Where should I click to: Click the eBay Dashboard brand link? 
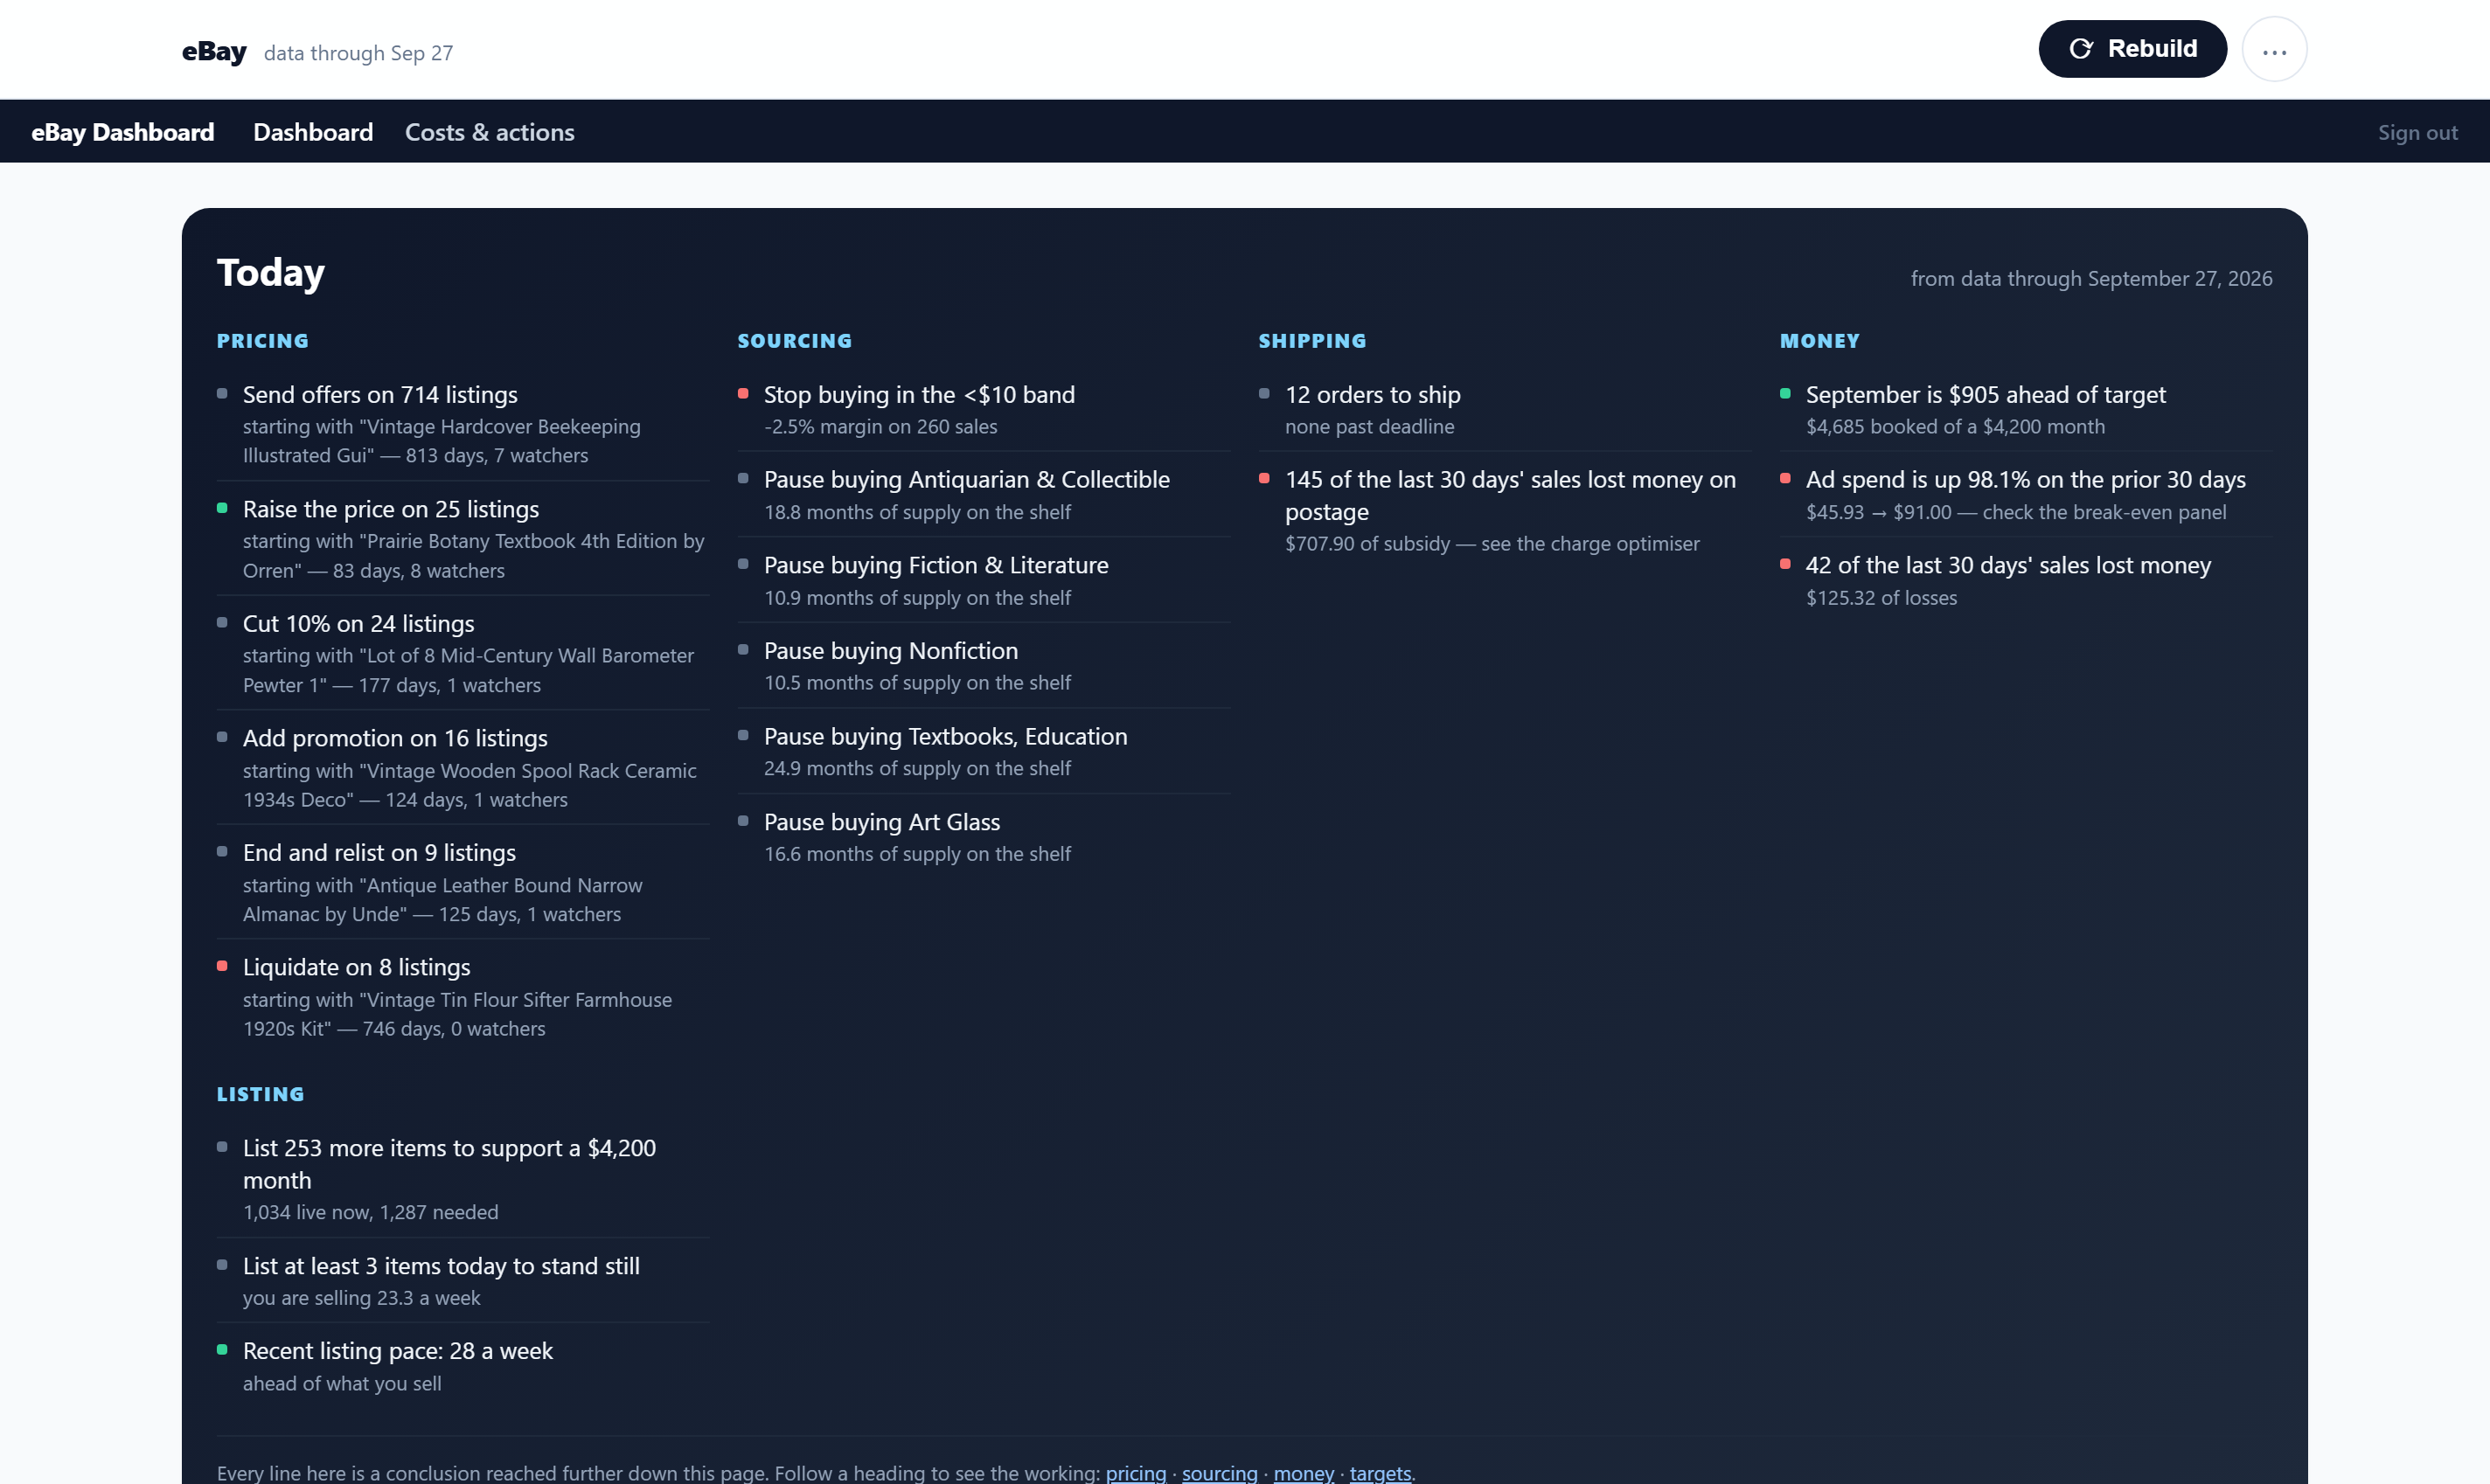point(122,132)
